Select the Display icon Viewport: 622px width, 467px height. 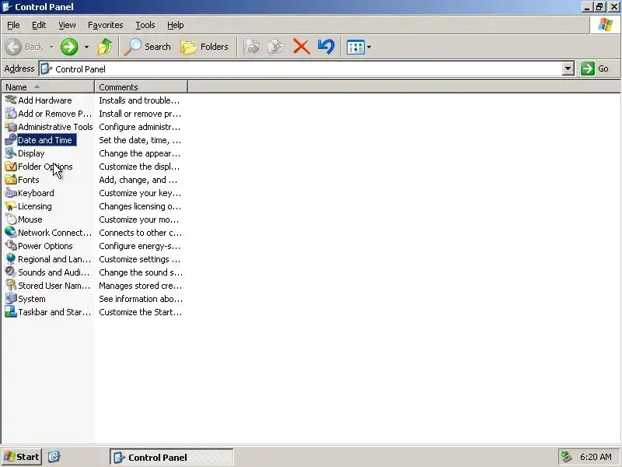[11, 153]
